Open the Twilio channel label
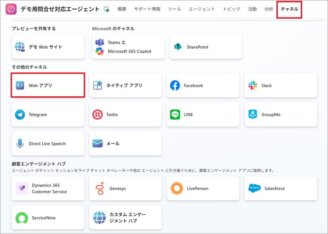This screenshot has height=234, width=328. click(112, 115)
